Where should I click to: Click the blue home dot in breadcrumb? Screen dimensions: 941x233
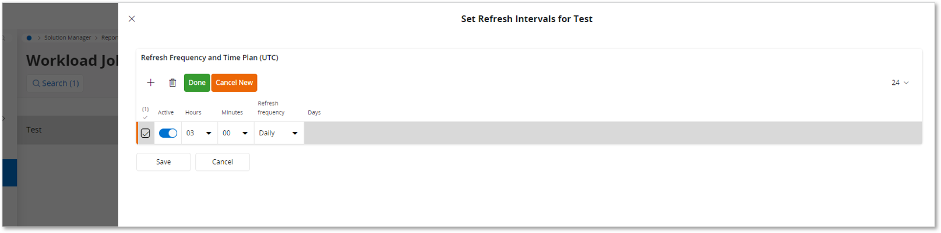point(29,38)
